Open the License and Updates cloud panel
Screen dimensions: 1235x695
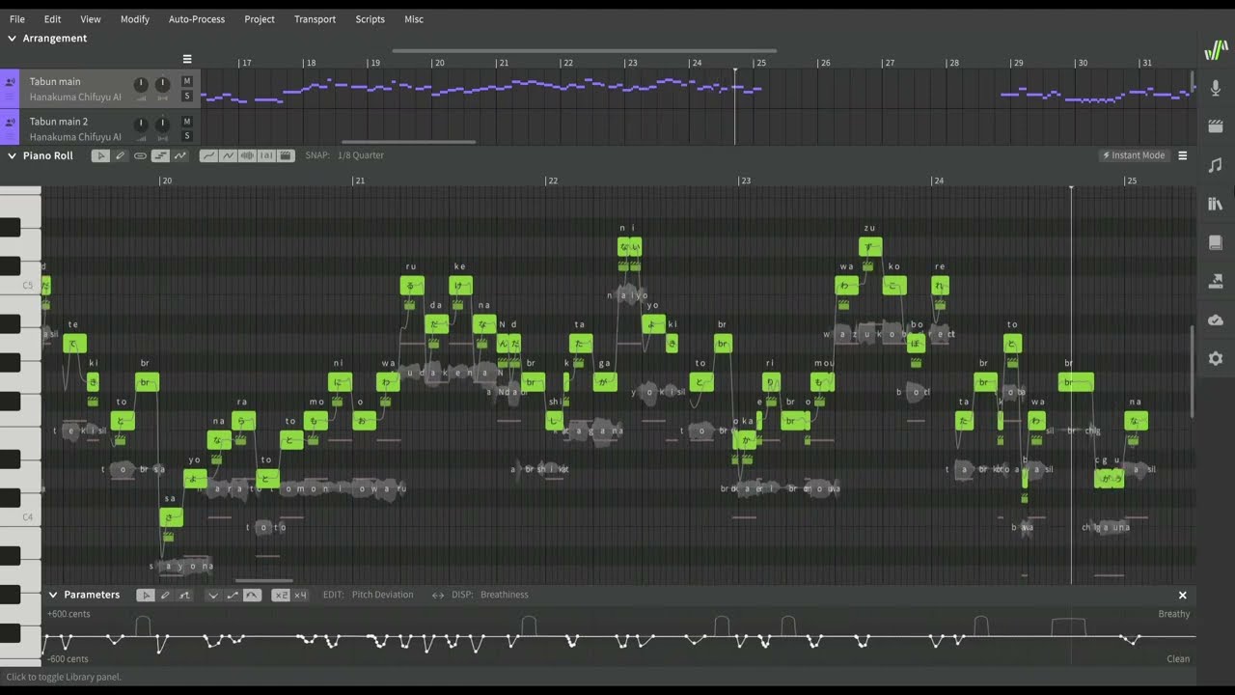pyautogui.click(x=1216, y=320)
